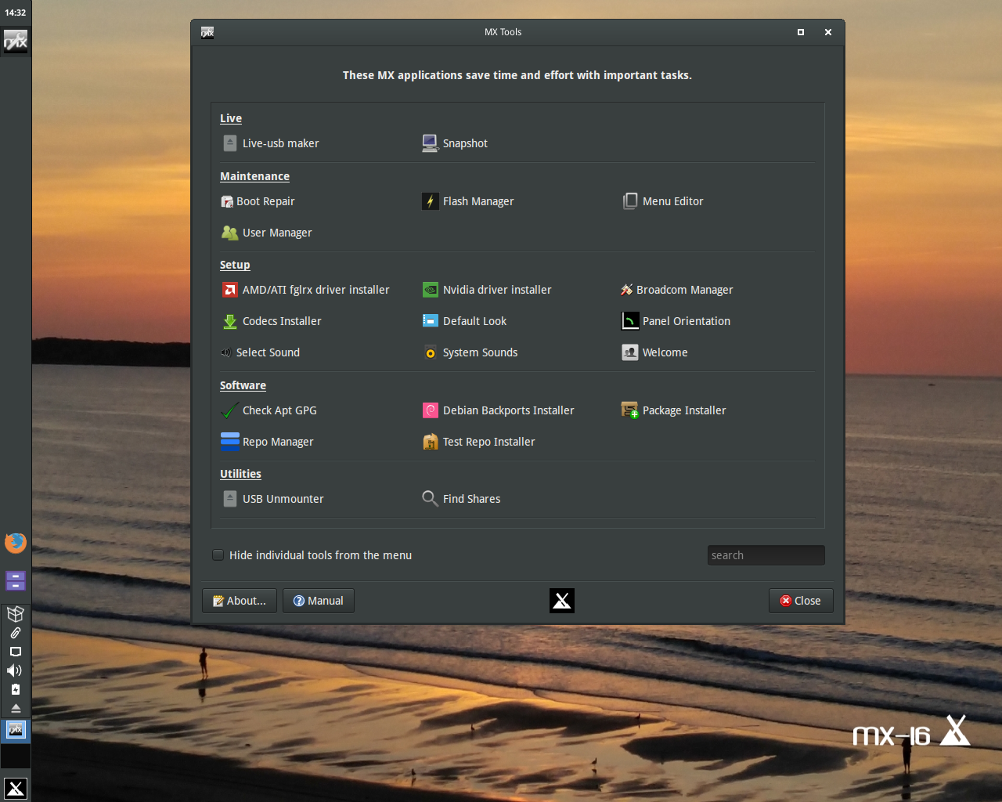
Task: Launch Flash Manager
Action: [468, 201]
